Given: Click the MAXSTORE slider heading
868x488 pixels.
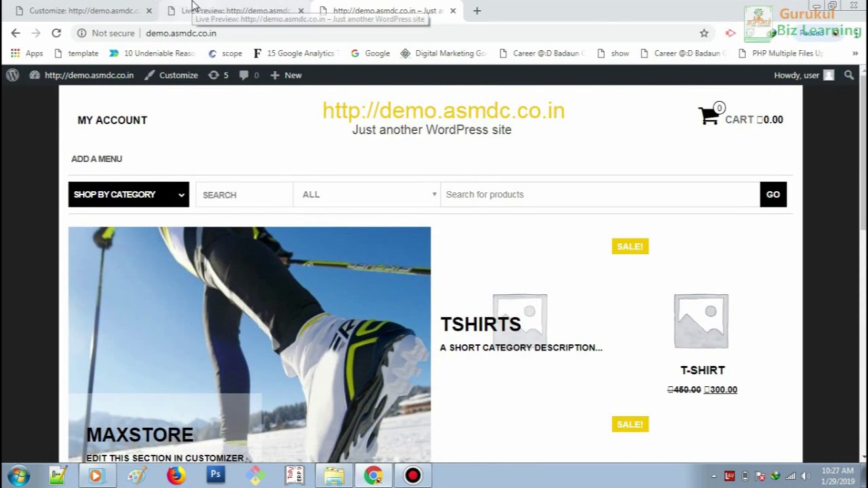Looking at the screenshot, I should 140,434.
